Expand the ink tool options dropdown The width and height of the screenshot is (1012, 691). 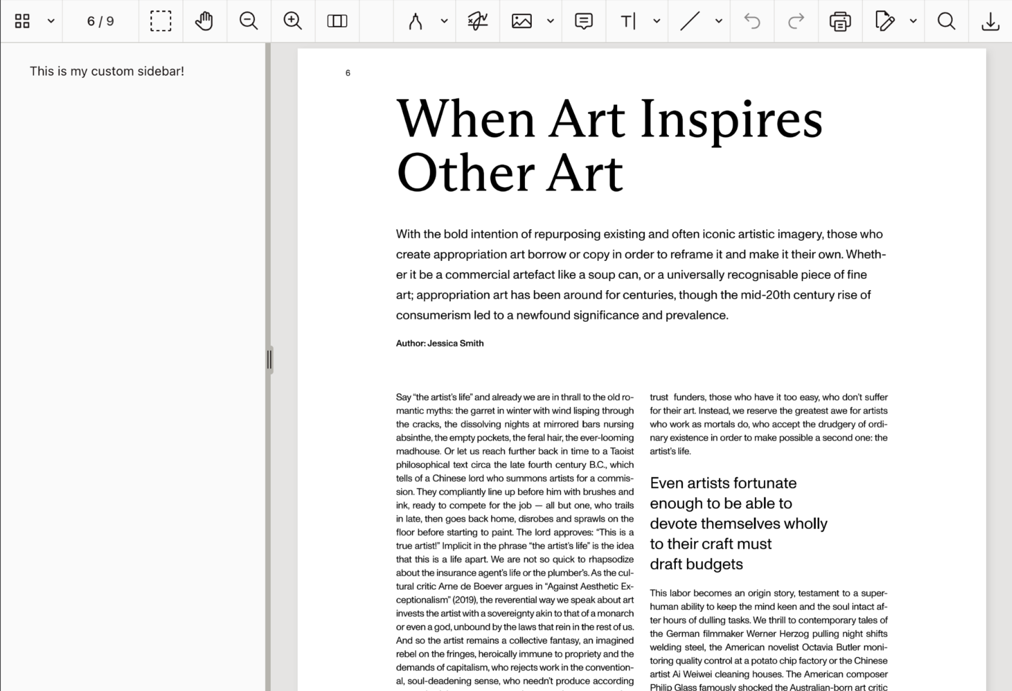pyautogui.click(x=444, y=21)
